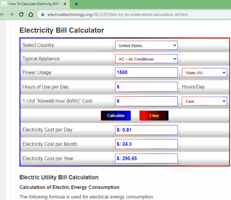The width and height of the screenshot is (231, 200).
Task: Click the Electric Utility Bill Calculation heading
Action: [59, 177]
